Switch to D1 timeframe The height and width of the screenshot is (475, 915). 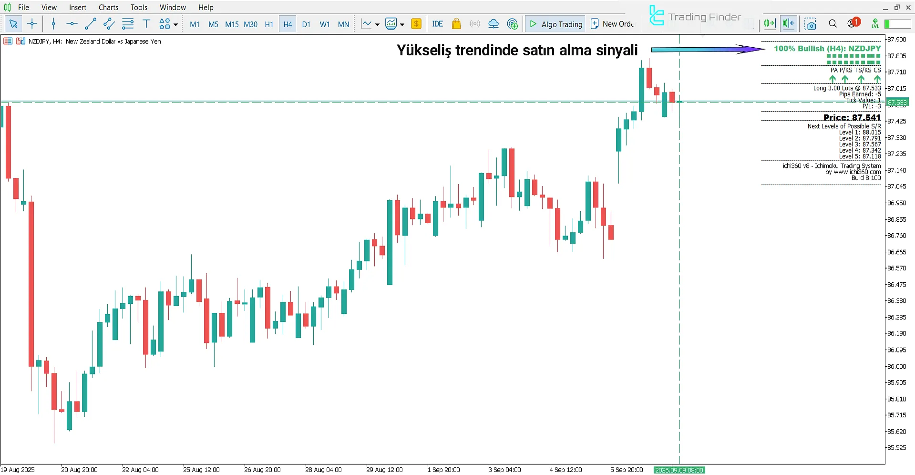pyautogui.click(x=306, y=24)
